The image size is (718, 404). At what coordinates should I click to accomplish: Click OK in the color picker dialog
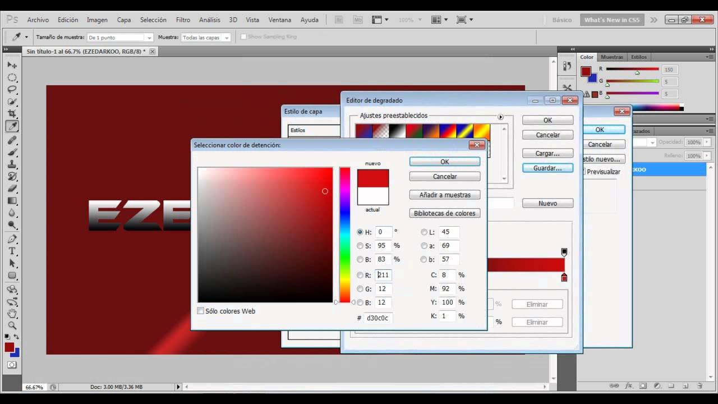[445, 162]
